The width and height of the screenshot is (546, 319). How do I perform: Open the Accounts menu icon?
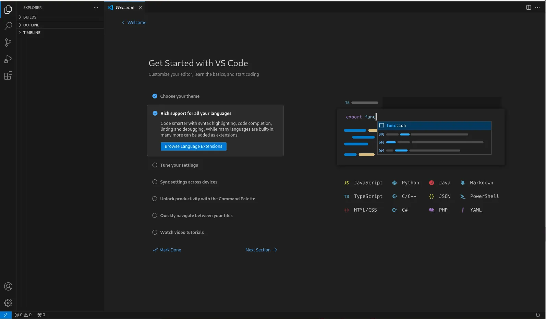(x=8, y=286)
